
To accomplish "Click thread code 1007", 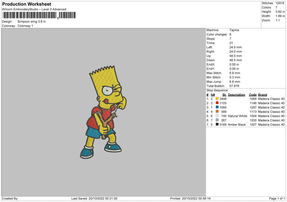I will [x=253, y=124].
